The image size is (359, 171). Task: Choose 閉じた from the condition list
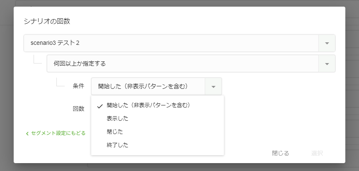click(x=158, y=132)
